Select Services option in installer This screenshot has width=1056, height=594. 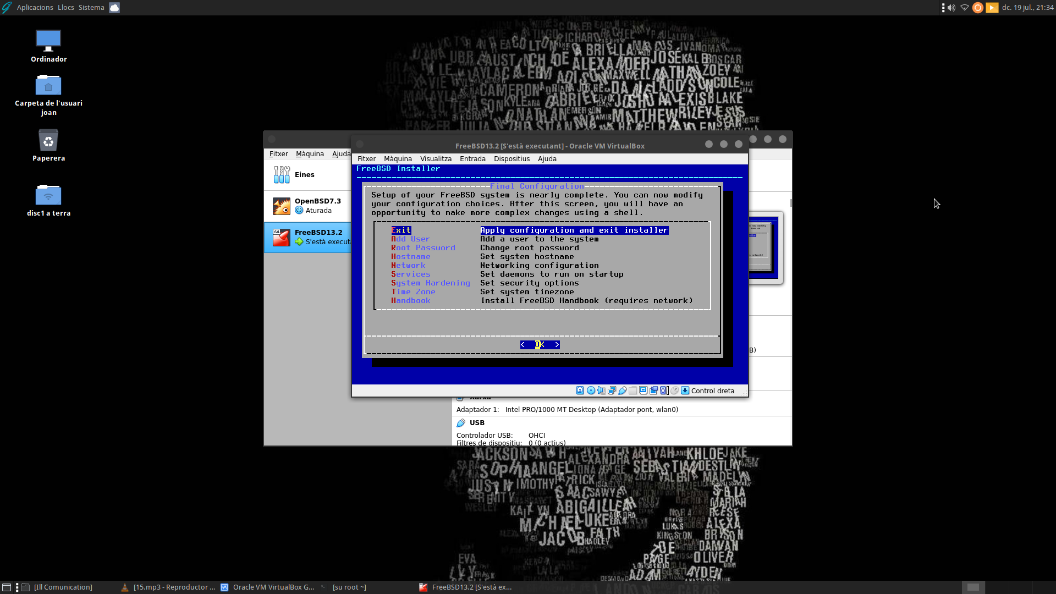(410, 274)
